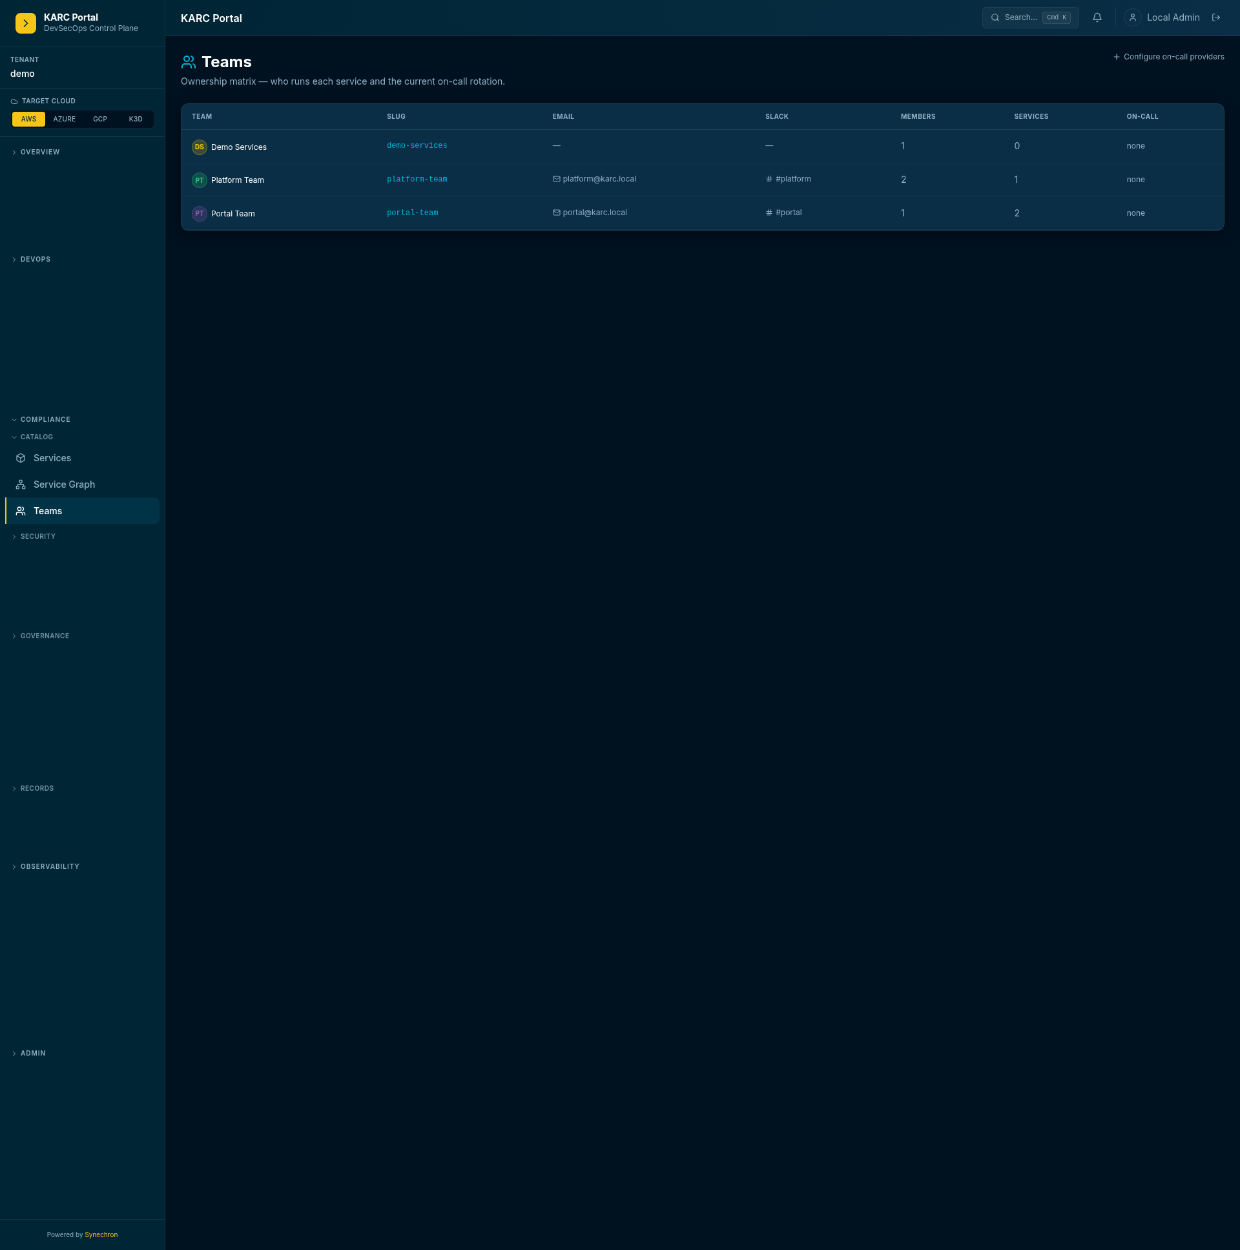Click the user avatar icon beside Local Admin
The image size is (1240, 1250).
point(1133,17)
